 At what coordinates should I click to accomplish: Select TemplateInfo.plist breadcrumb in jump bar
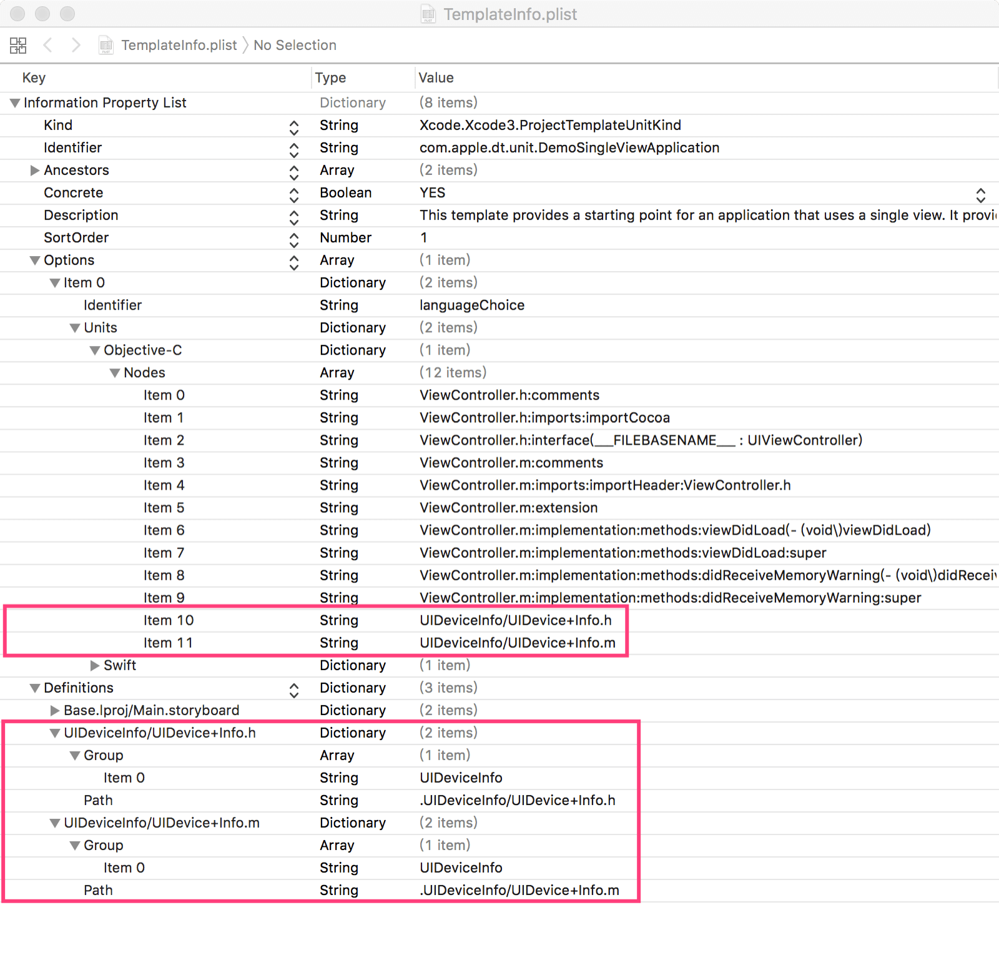tap(179, 45)
